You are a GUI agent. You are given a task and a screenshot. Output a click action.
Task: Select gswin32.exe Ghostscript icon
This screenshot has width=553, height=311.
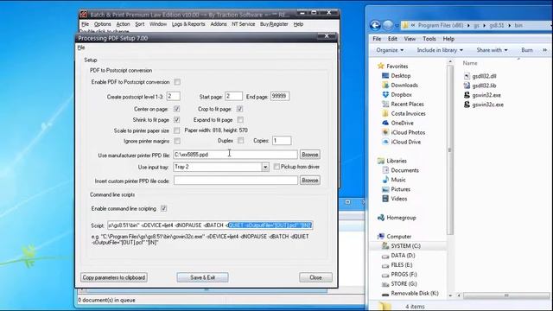pyautogui.click(x=467, y=95)
